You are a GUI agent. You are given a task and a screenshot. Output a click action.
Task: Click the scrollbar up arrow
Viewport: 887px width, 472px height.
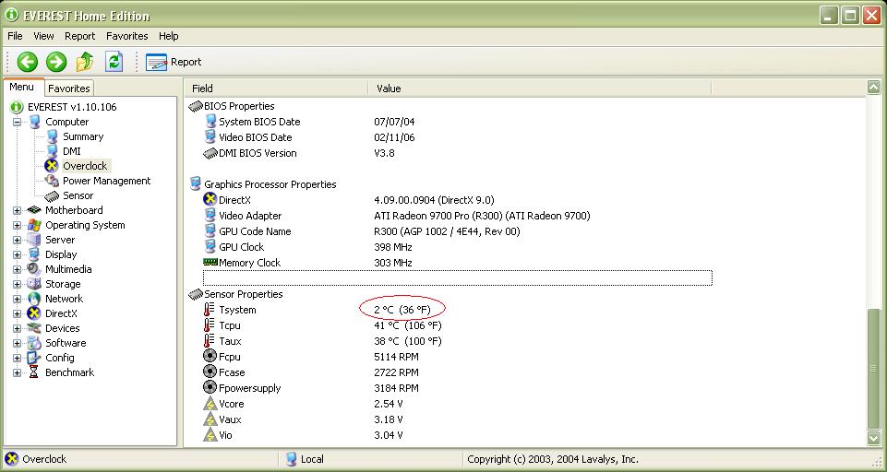click(874, 88)
